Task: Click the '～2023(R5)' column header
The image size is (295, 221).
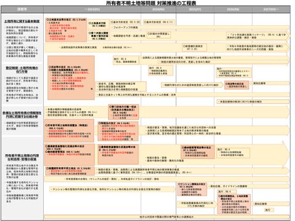Action: tap(92, 9)
